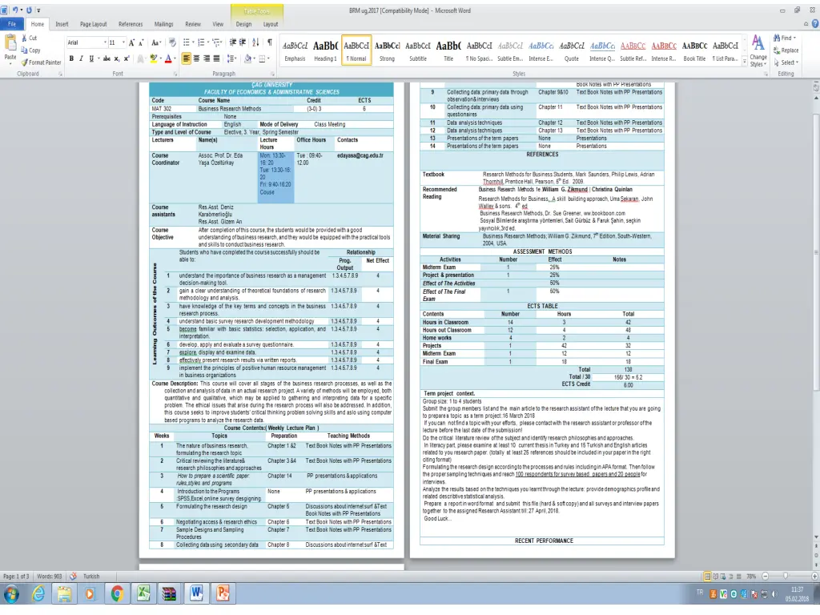Switch to Draft view in status bar

[x=739, y=577]
